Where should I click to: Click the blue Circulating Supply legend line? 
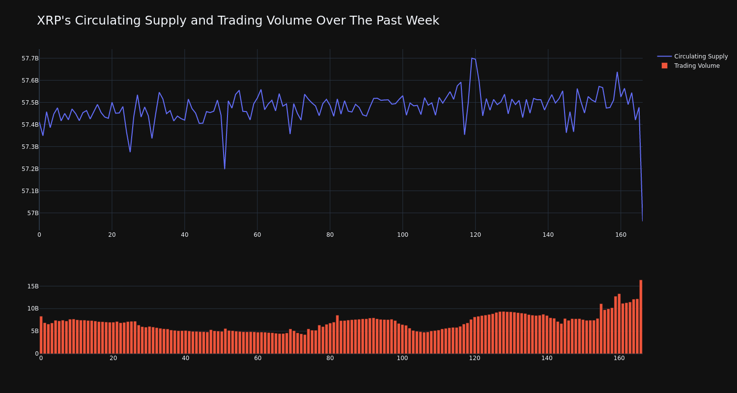pos(664,56)
